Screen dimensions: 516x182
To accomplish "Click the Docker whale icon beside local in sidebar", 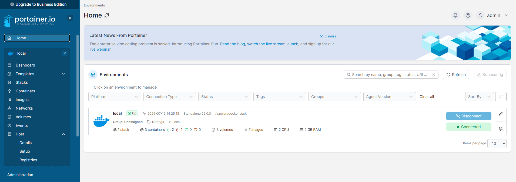I will (x=11, y=53).
